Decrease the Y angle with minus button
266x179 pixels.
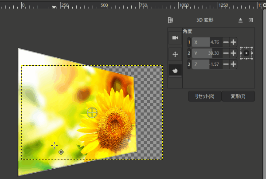coord(226,53)
